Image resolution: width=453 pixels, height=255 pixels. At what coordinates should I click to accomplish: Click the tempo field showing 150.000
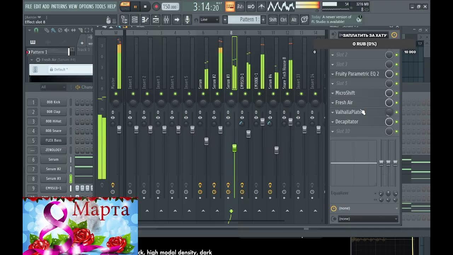coord(170,6)
